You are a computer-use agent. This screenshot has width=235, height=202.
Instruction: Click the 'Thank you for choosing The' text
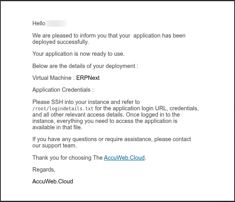click(68, 158)
